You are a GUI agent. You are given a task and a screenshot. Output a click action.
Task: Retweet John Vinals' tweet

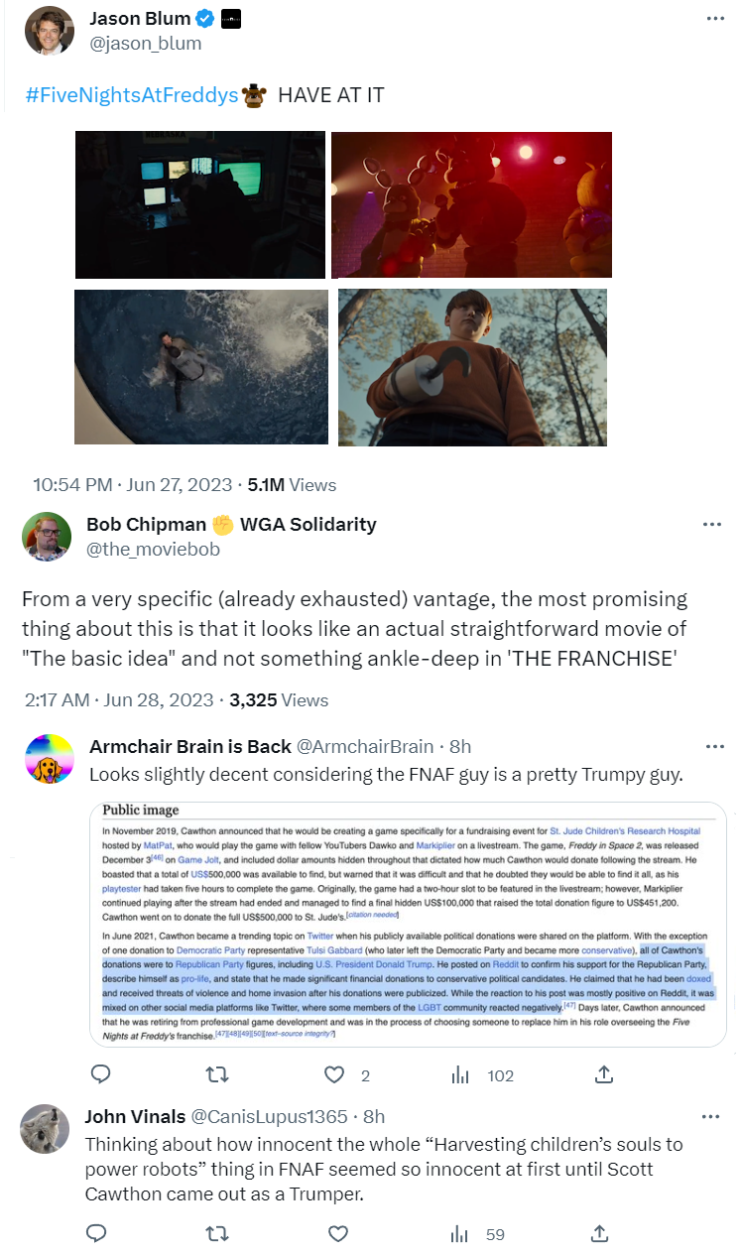tap(218, 1233)
